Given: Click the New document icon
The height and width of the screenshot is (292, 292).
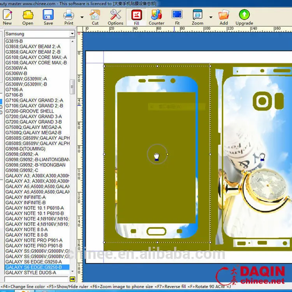Looking at the screenshot, I should [x=7, y=15].
